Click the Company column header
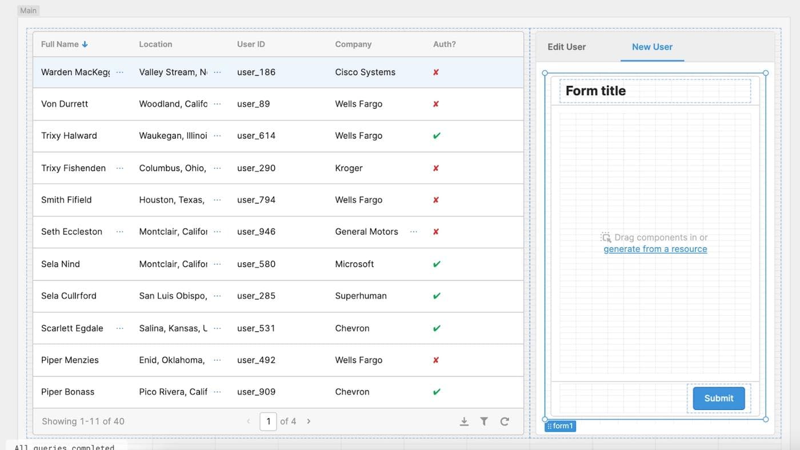Image resolution: width=800 pixels, height=450 pixels. tap(353, 44)
